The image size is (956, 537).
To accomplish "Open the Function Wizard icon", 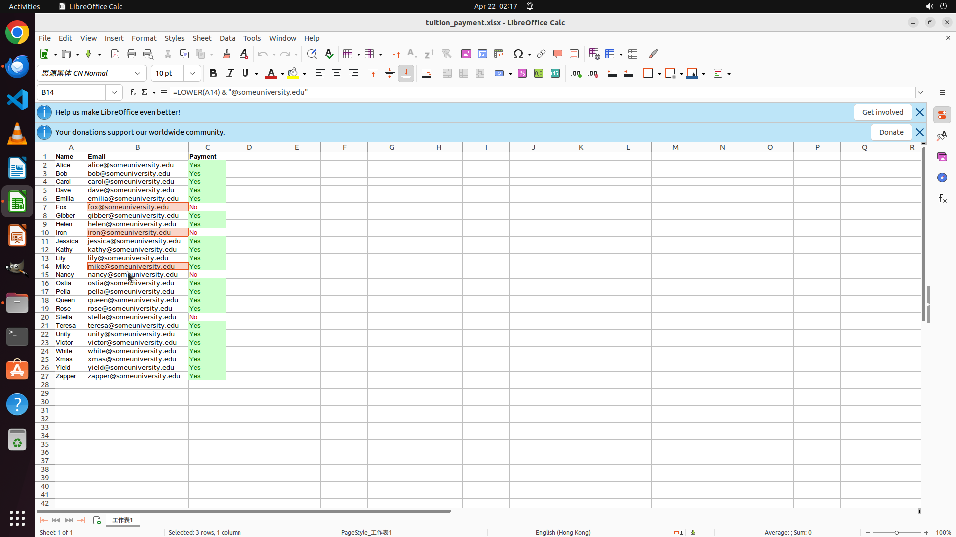I will tap(133, 92).
